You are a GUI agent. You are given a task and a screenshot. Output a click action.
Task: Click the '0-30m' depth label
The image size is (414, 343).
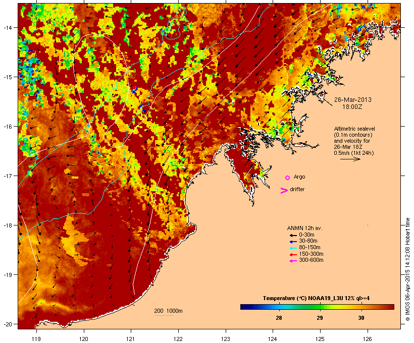click(x=306, y=235)
